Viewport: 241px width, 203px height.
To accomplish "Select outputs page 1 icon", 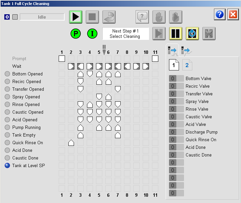I will click(174, 65).
